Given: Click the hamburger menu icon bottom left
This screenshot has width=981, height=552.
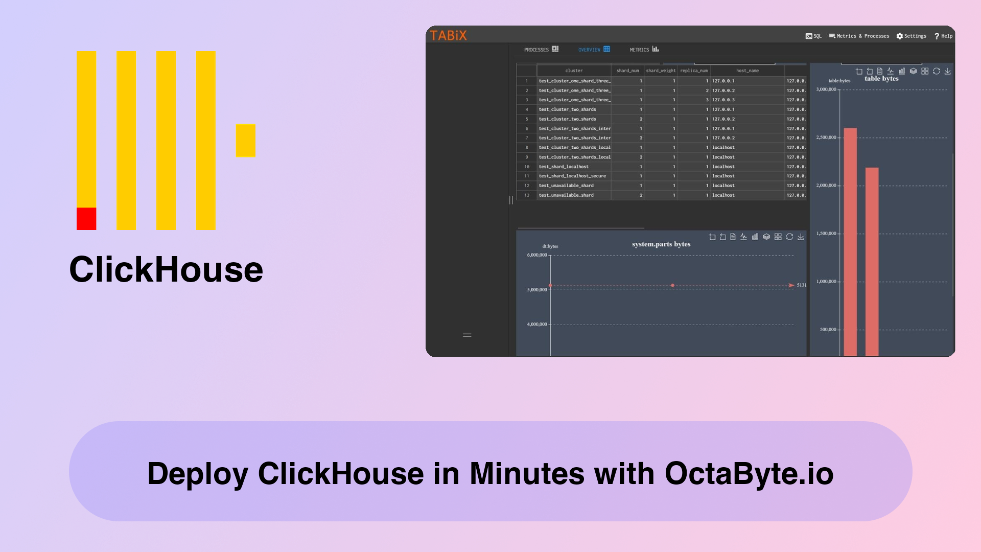Looking at the screenshot, I should [x=467, y=335].
